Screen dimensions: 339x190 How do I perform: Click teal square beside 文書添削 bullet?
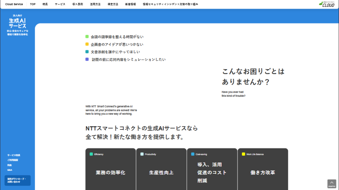point(87,52)
